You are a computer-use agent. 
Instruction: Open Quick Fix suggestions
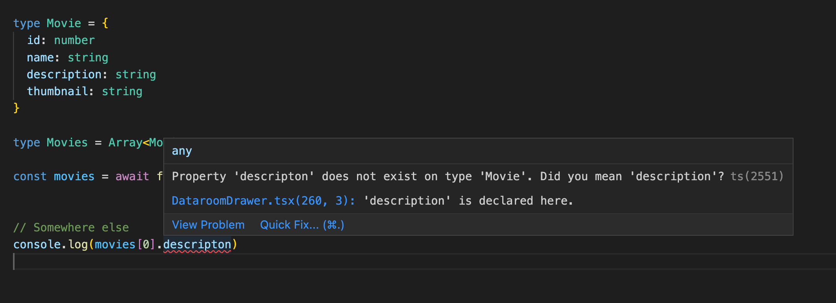coord(302,225)
